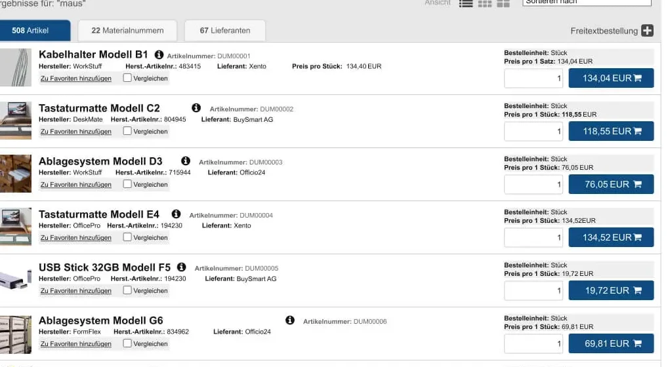Viewport: 668px width, 367px height.
Task: Open Ablagesystem Modell D3 product title
Action: 100,161
